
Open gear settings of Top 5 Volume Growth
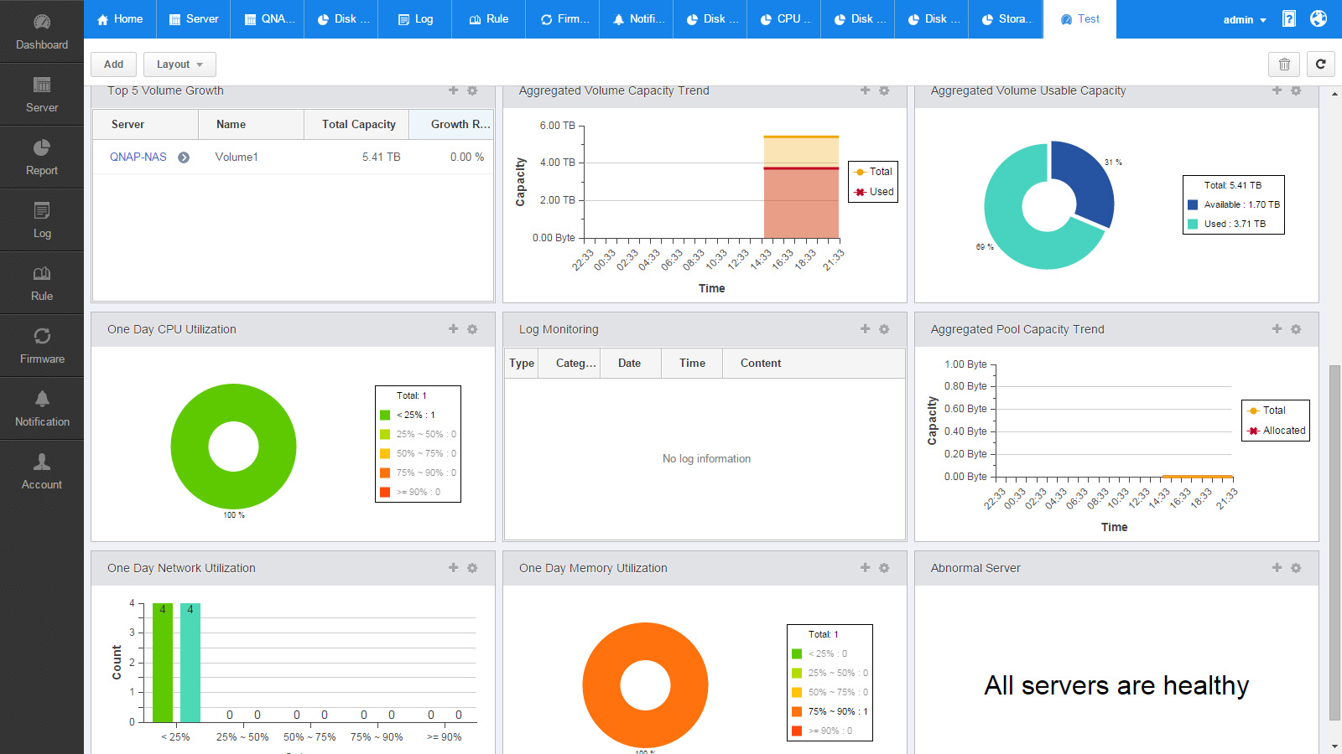(472, 90)
